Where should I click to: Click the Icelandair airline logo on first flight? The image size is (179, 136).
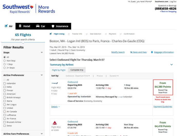coord(55,83)
